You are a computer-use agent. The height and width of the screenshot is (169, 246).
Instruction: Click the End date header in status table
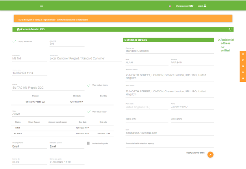pos(104,122)
